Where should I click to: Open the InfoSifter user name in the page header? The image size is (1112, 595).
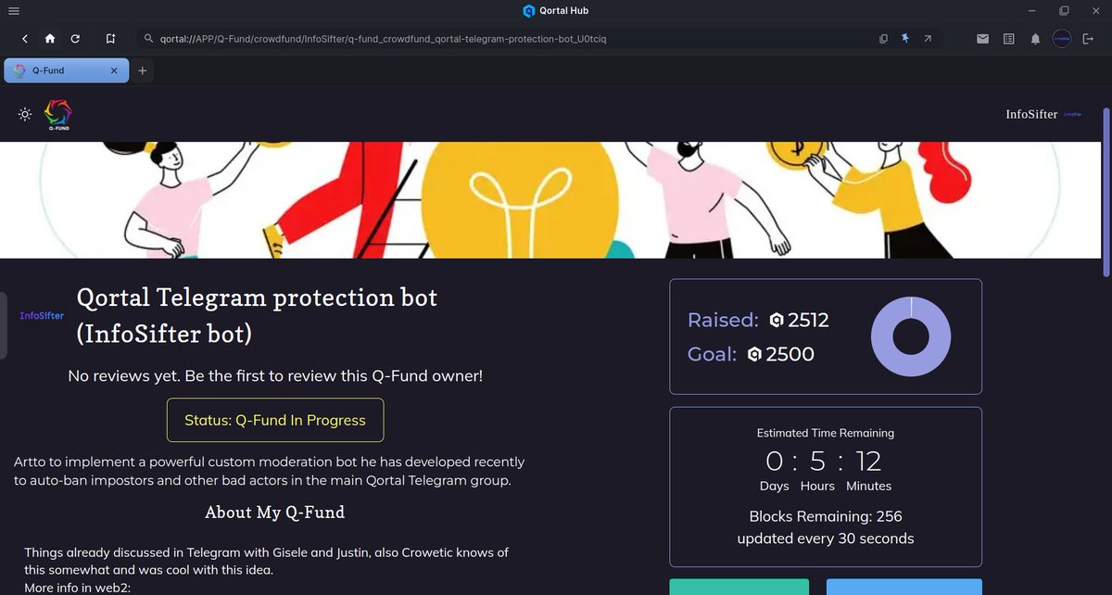tap(1031, 114)
